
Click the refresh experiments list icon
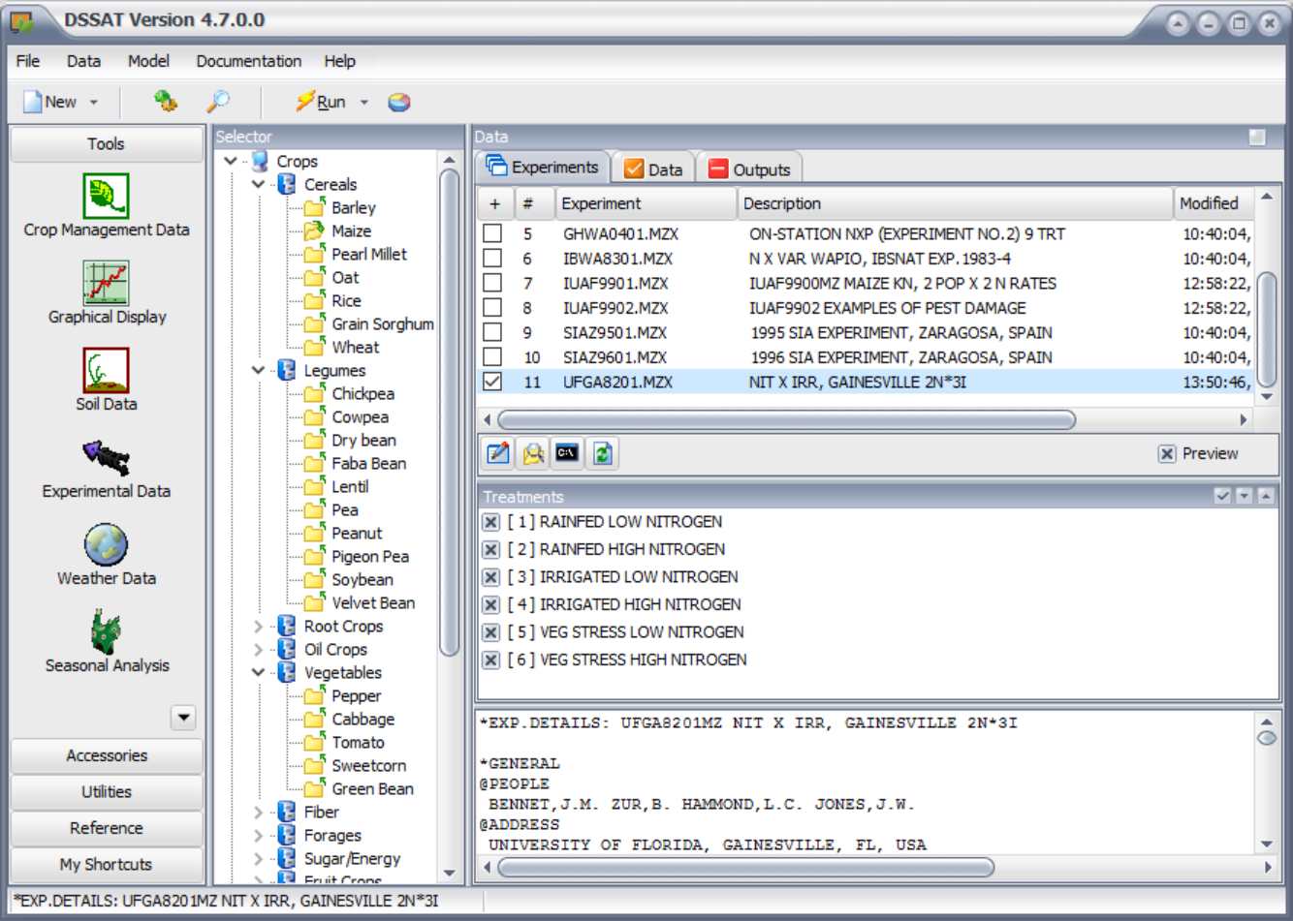603,453
